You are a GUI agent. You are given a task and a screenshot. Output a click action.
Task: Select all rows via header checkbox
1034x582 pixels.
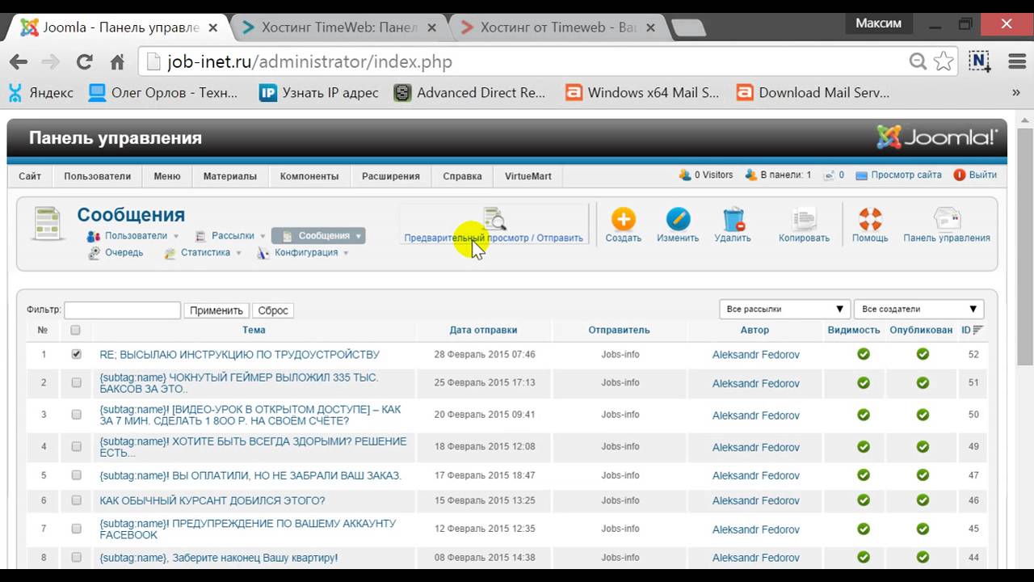76,330
